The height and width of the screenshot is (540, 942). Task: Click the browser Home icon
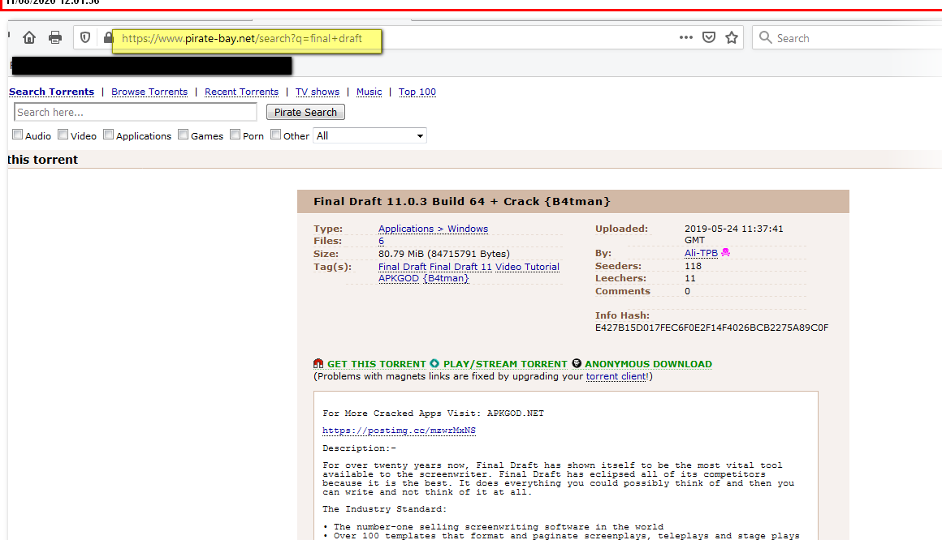tap(29, 37)
